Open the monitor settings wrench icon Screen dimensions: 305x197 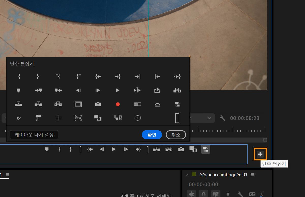222,118
